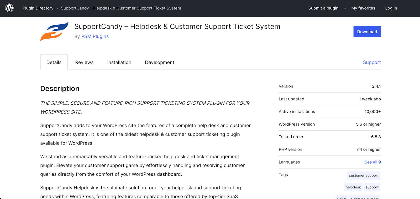420x199 pixels.
Task: Click Submit a plugin
Action: click(323, 8)
